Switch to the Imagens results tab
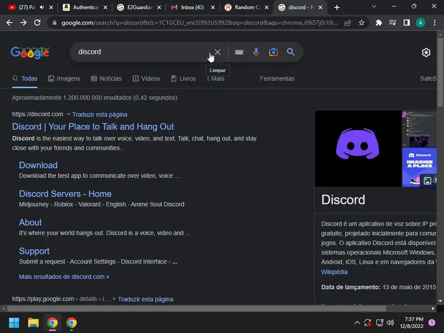 pyautogui.click(x=64, y=78)
